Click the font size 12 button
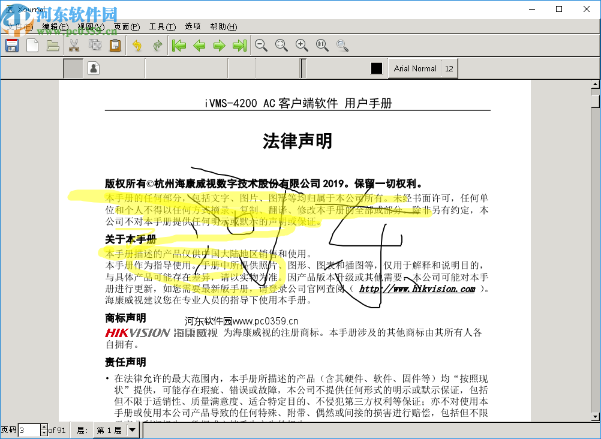601x439 pixels. (x=449, y=68)
